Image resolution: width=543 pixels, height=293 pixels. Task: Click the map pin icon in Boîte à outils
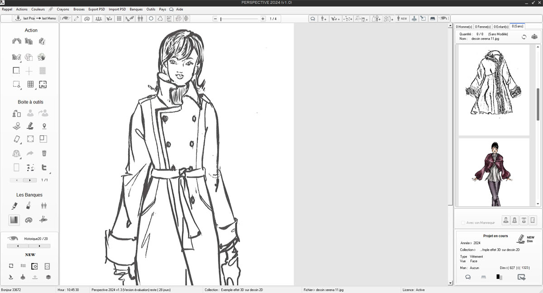(x=44, y=126)
